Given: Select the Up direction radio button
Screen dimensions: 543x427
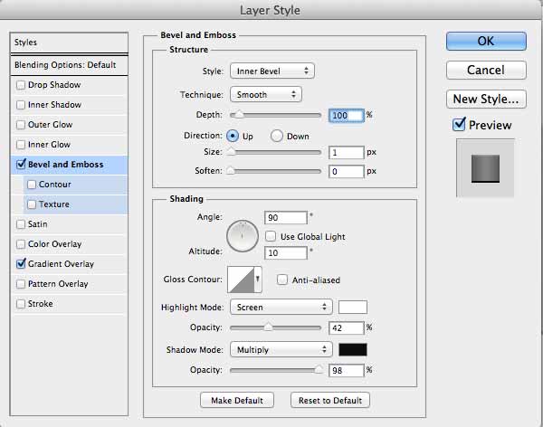Looking at the screenshot, I should 233,136.
